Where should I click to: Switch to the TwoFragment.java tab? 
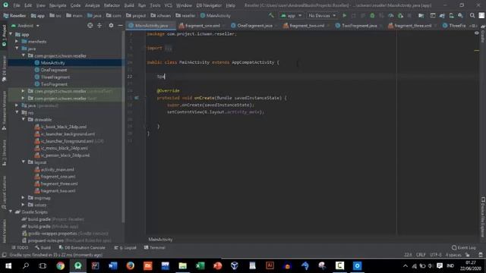coord(359,26)
